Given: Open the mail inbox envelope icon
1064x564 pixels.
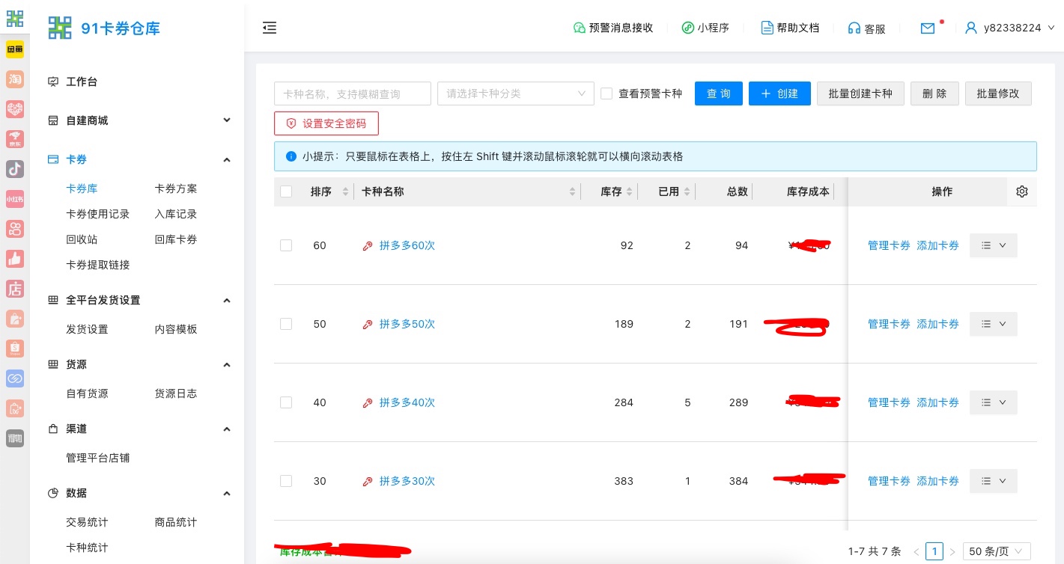Looking at the screenshot, I should [x=928, y=28].
